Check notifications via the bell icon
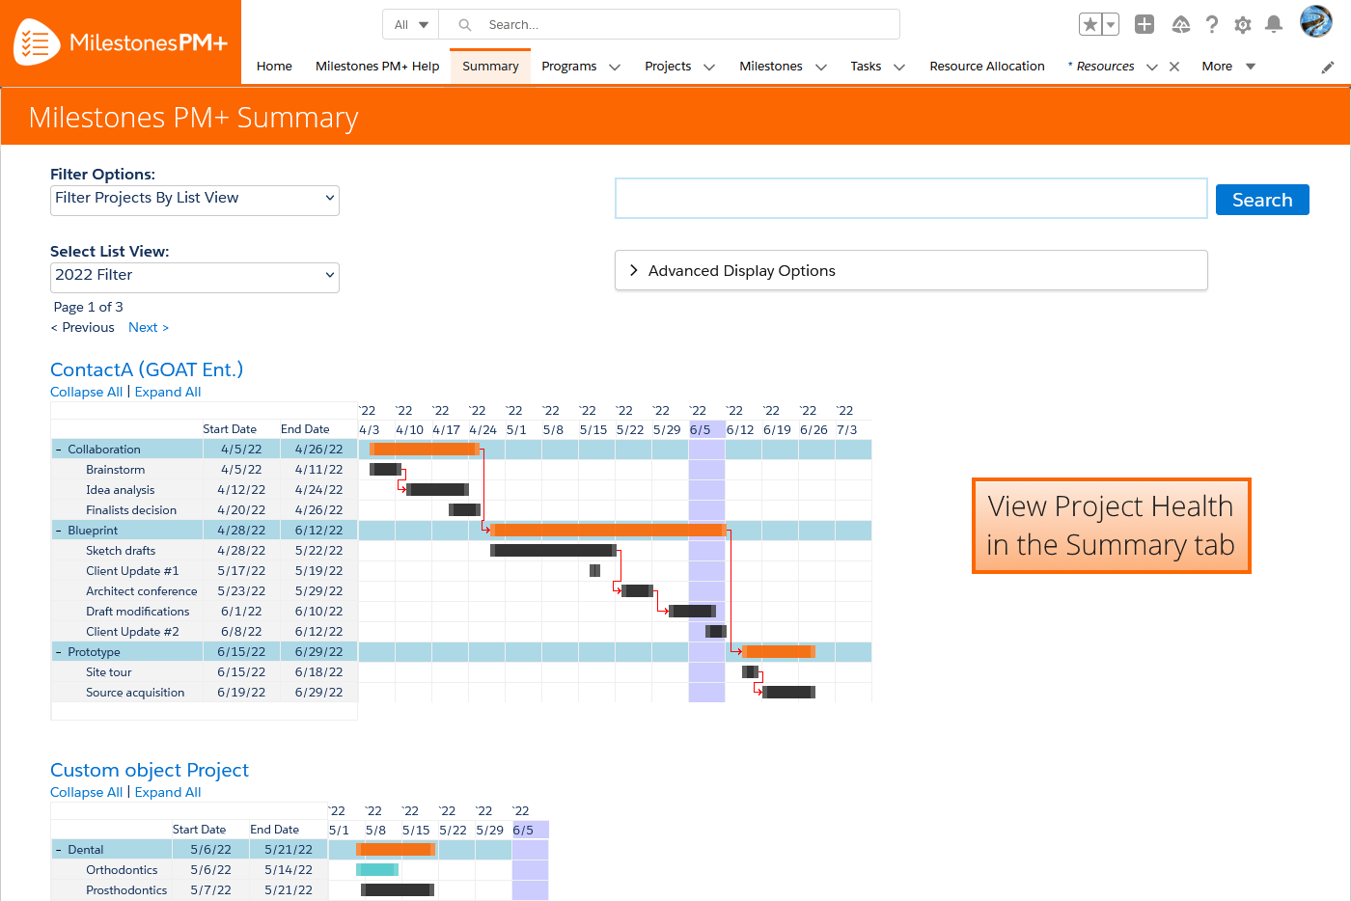The height and width of the screenshot is (901, 1351). click(1274, 24)
